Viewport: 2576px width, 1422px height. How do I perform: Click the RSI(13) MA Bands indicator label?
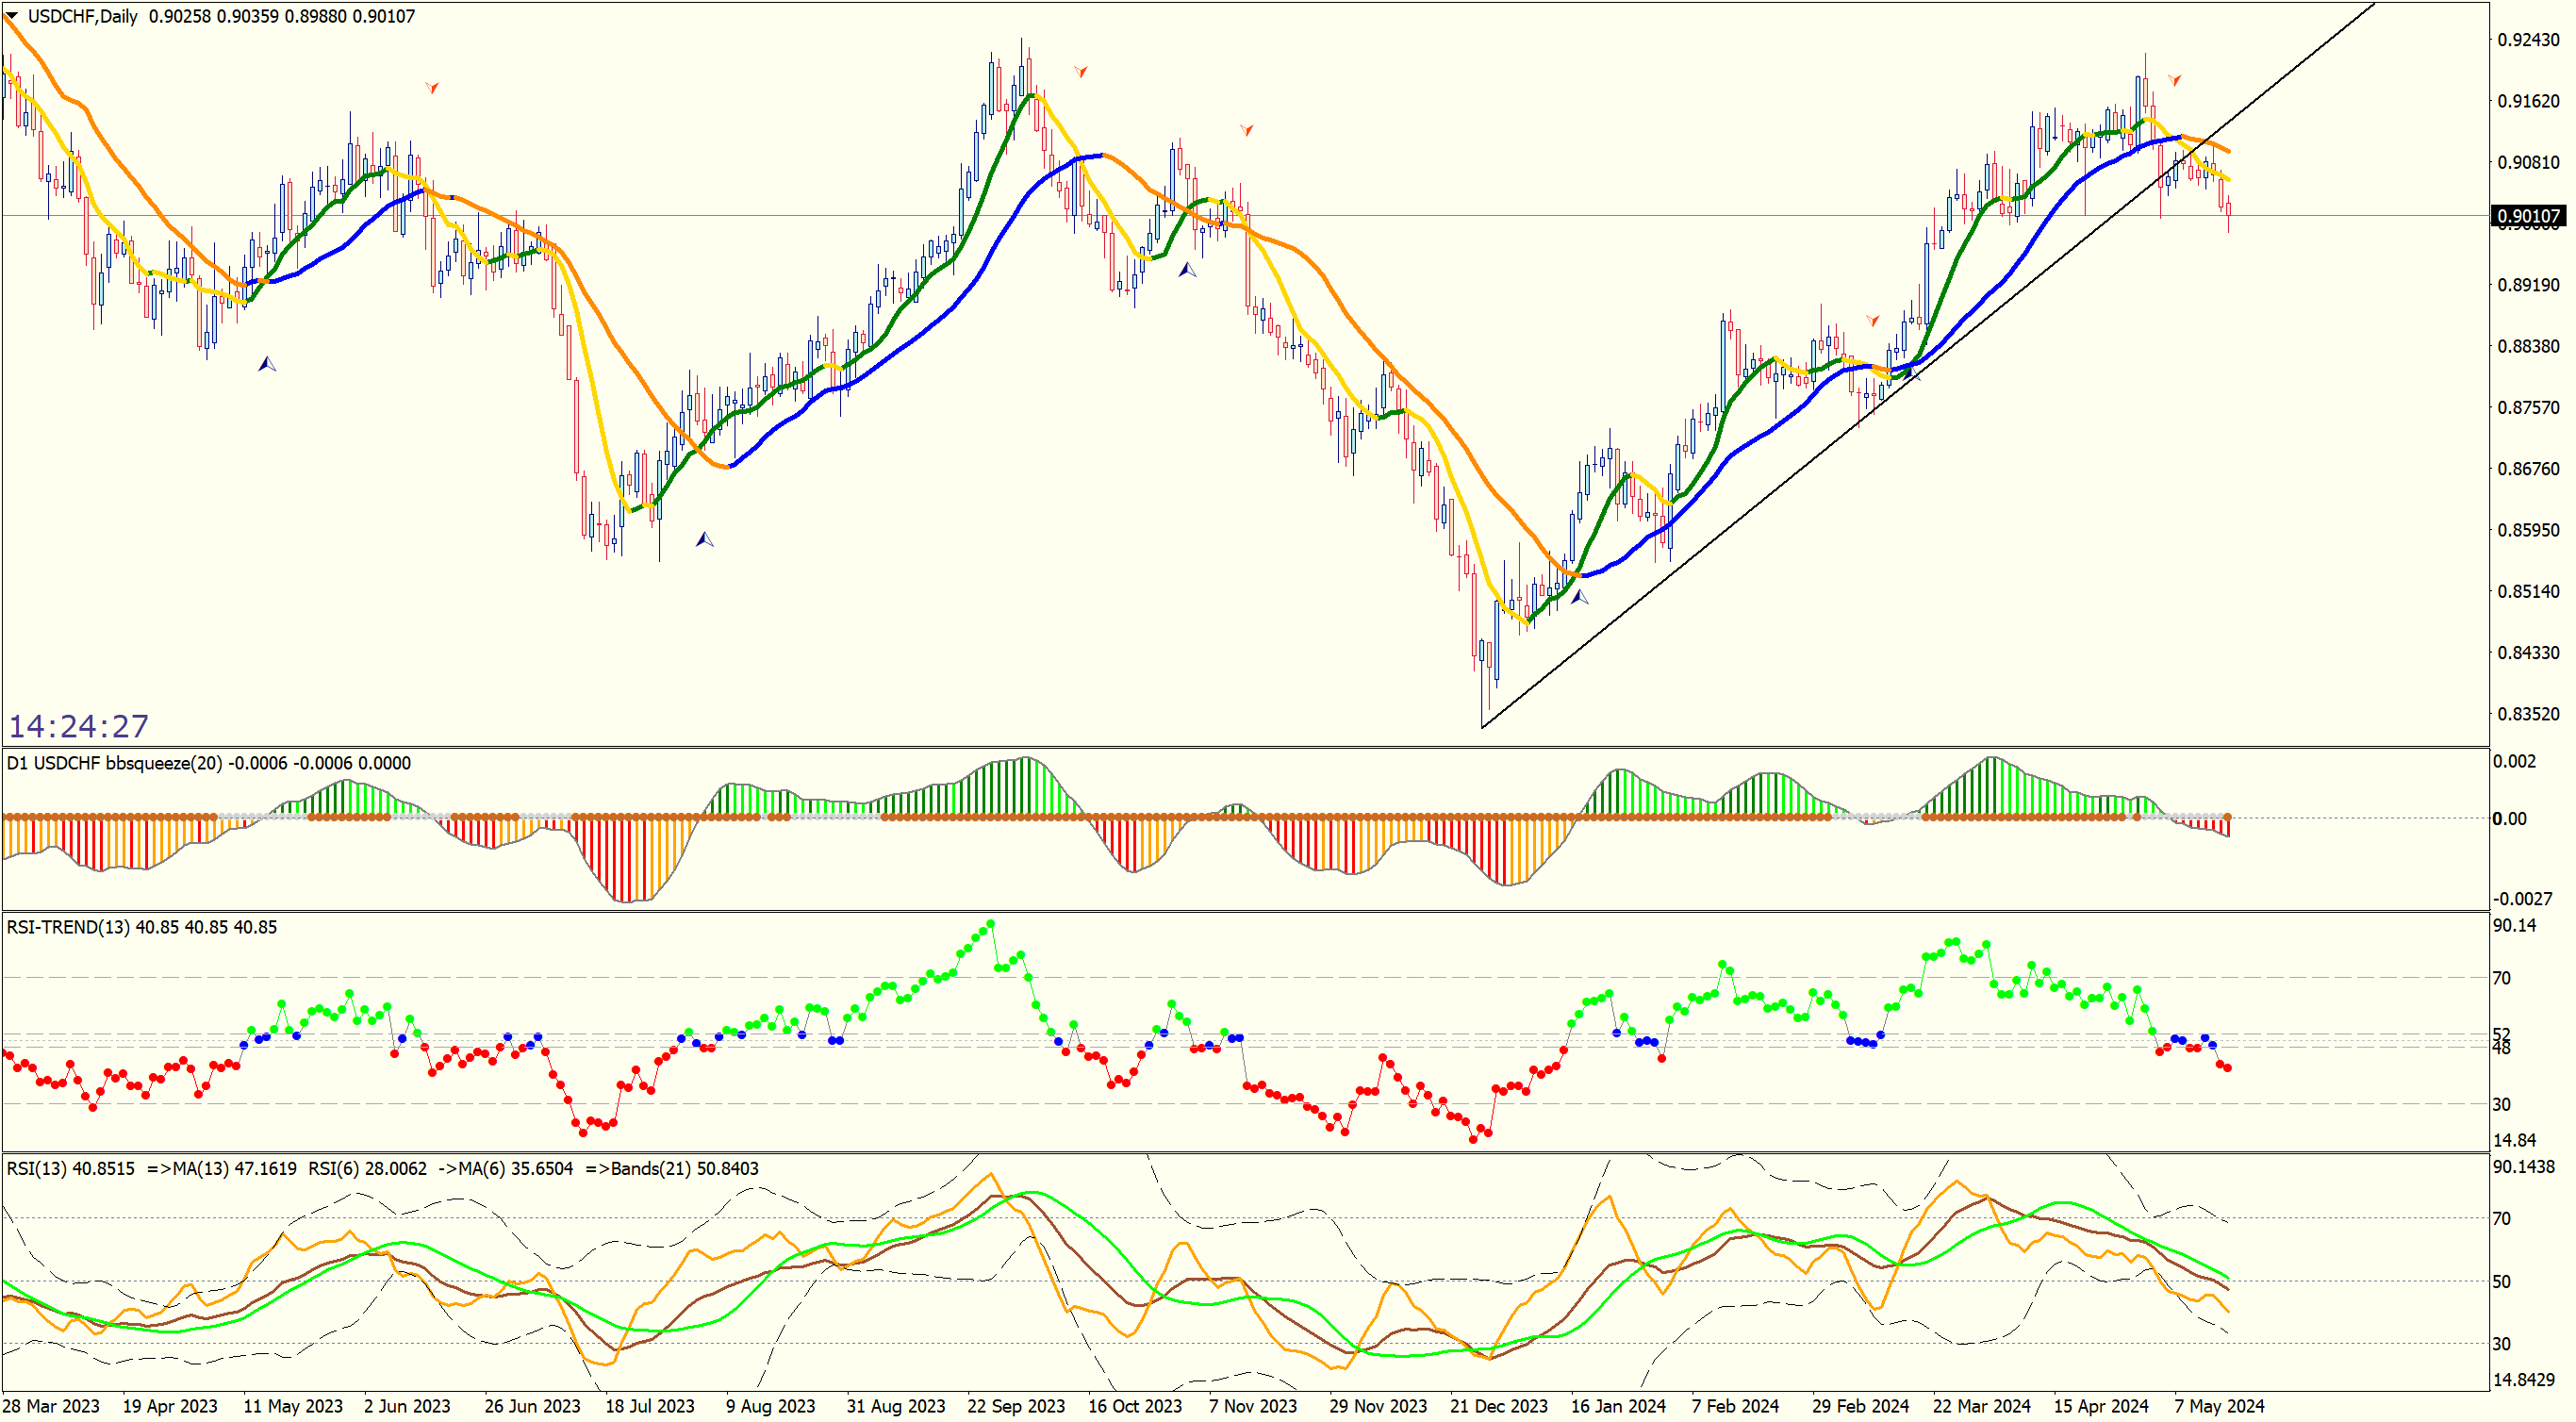tap(382, 1168)
